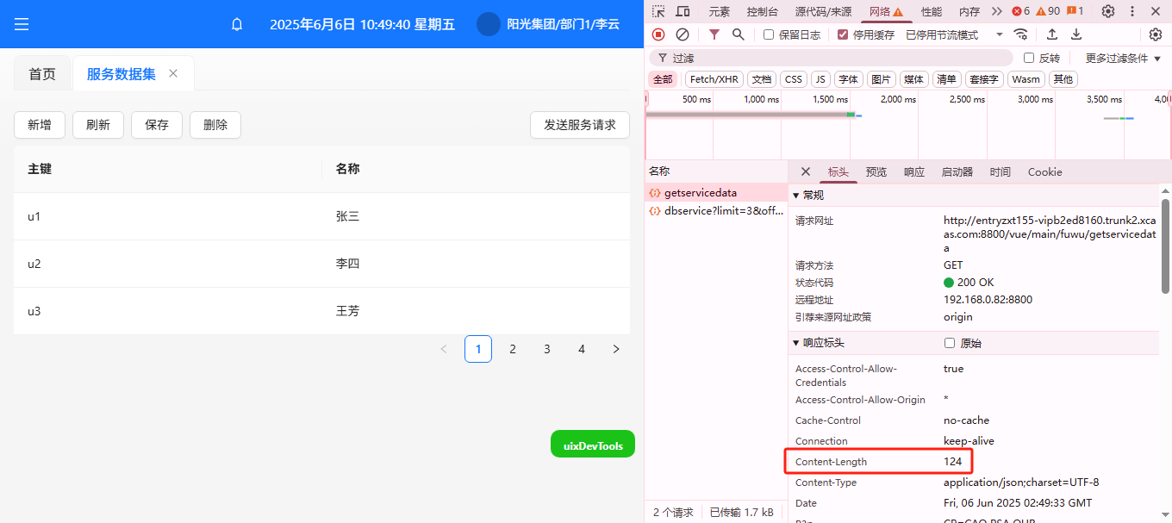Viewport: 1172px width, 523px height.
Task: Open the 源代码/来源 DevTools tab
Action: (823, 11)
